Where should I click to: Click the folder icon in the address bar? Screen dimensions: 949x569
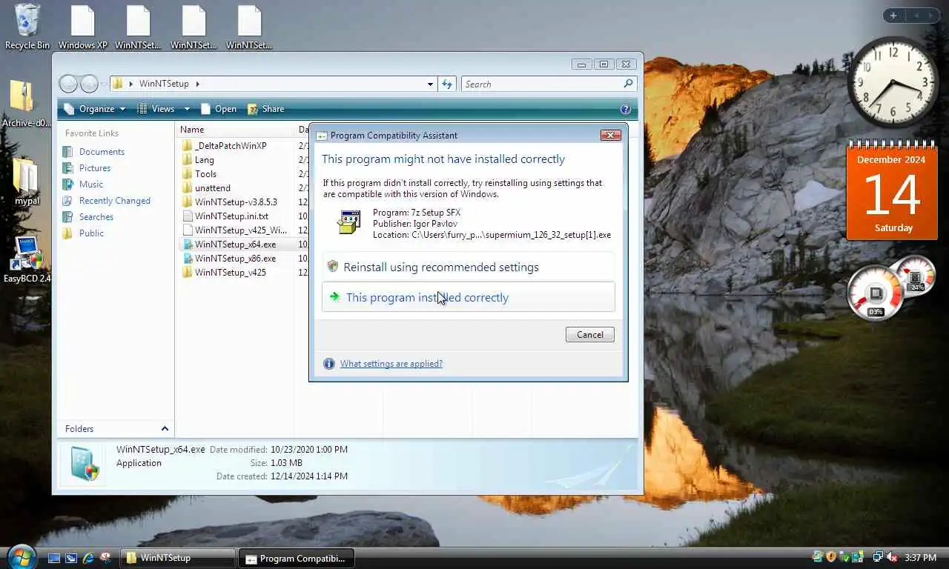tap(117, 84)
